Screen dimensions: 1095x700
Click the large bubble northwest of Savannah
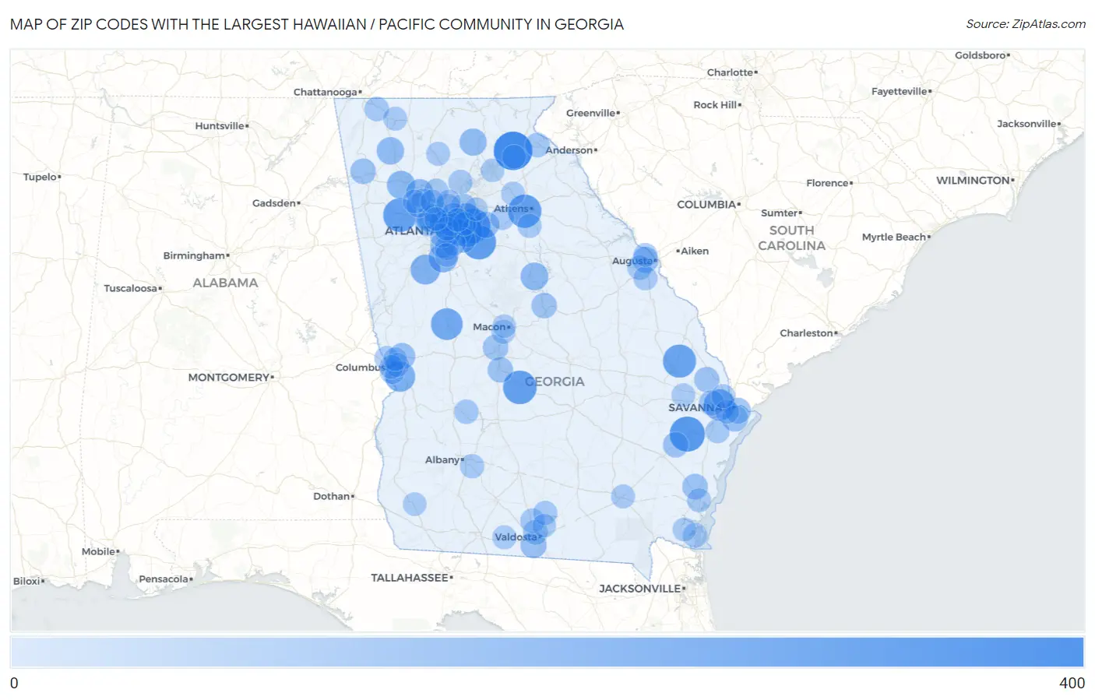click(x=679, y=361)
